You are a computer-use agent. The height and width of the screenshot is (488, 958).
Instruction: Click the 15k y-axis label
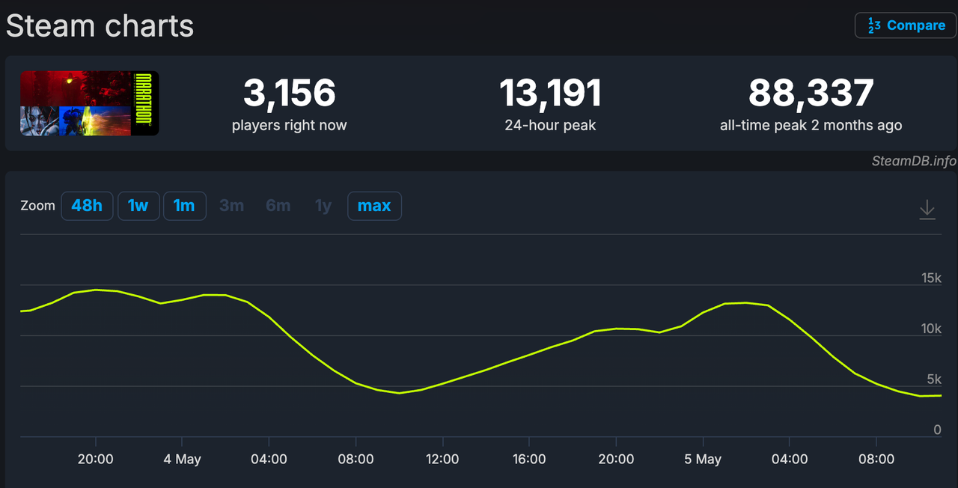[x=931, y=278]
